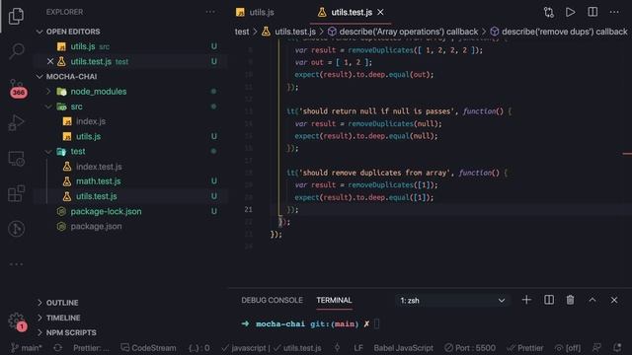This screenshot has width=632, height=355.
Task: Open Source Control view with 366 badge
Action: click(x=17, y=88)
